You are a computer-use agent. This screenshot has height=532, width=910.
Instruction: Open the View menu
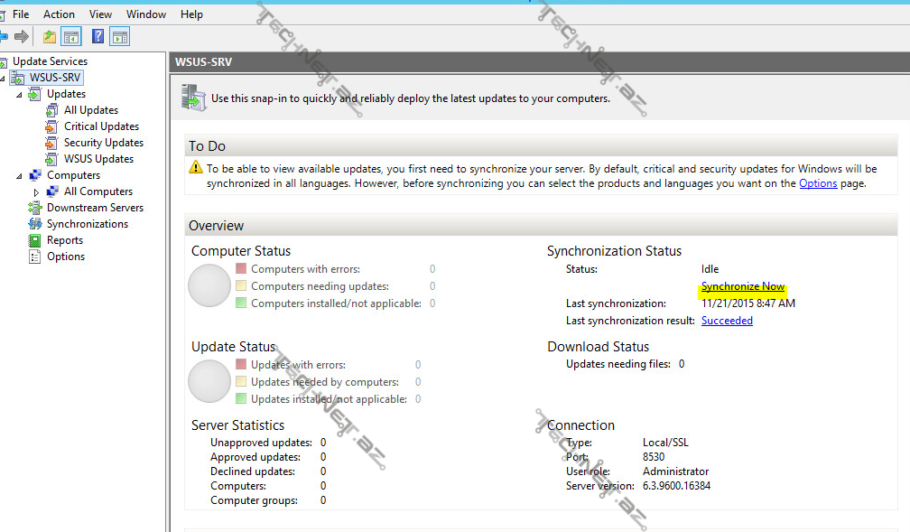coord(101,14)
